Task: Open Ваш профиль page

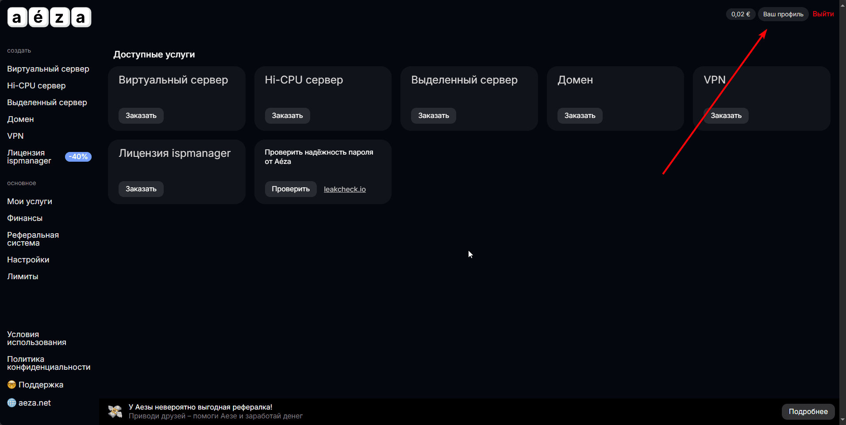Action: pos(783,14)
